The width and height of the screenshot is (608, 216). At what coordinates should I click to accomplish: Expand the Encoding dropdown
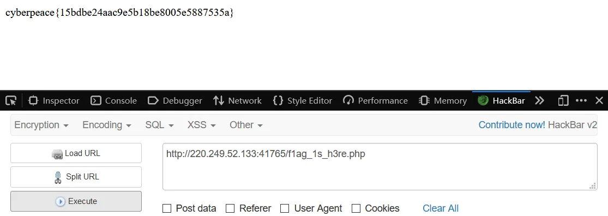point(107,125)
